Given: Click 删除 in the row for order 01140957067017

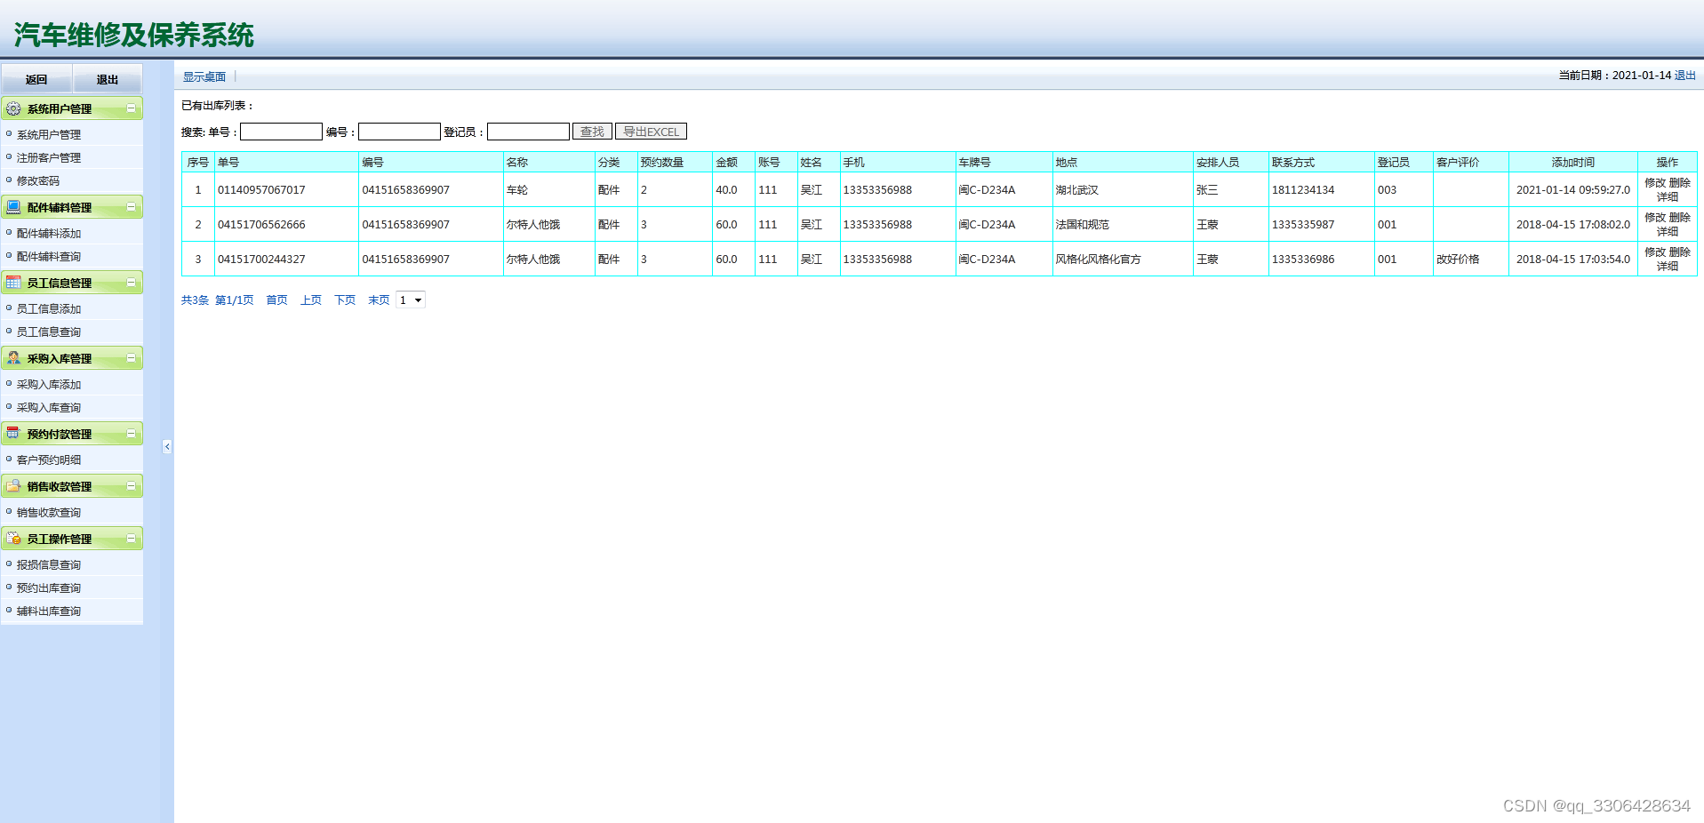Looking at the screenshot, I should (x=1680, y=183).
